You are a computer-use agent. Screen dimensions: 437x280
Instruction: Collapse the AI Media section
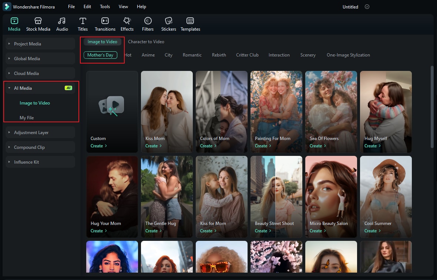tap(40, 88)
